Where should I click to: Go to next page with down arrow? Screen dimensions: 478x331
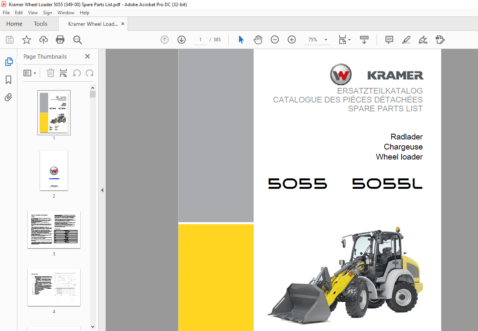tap(181, 40)
